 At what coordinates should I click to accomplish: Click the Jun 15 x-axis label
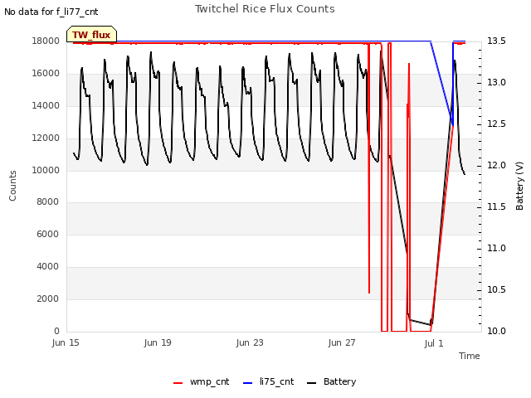pos(66,342)
